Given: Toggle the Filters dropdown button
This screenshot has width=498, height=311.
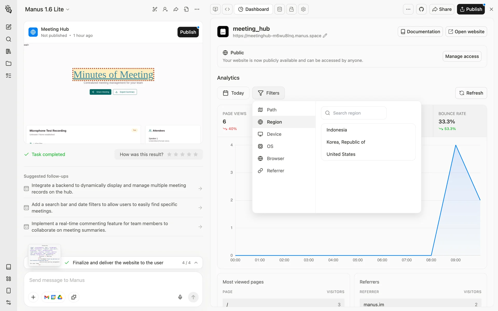Looking at the screenshot, I should (268, 93).
